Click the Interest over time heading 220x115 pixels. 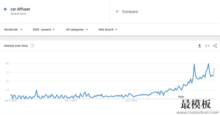(16, 46)
